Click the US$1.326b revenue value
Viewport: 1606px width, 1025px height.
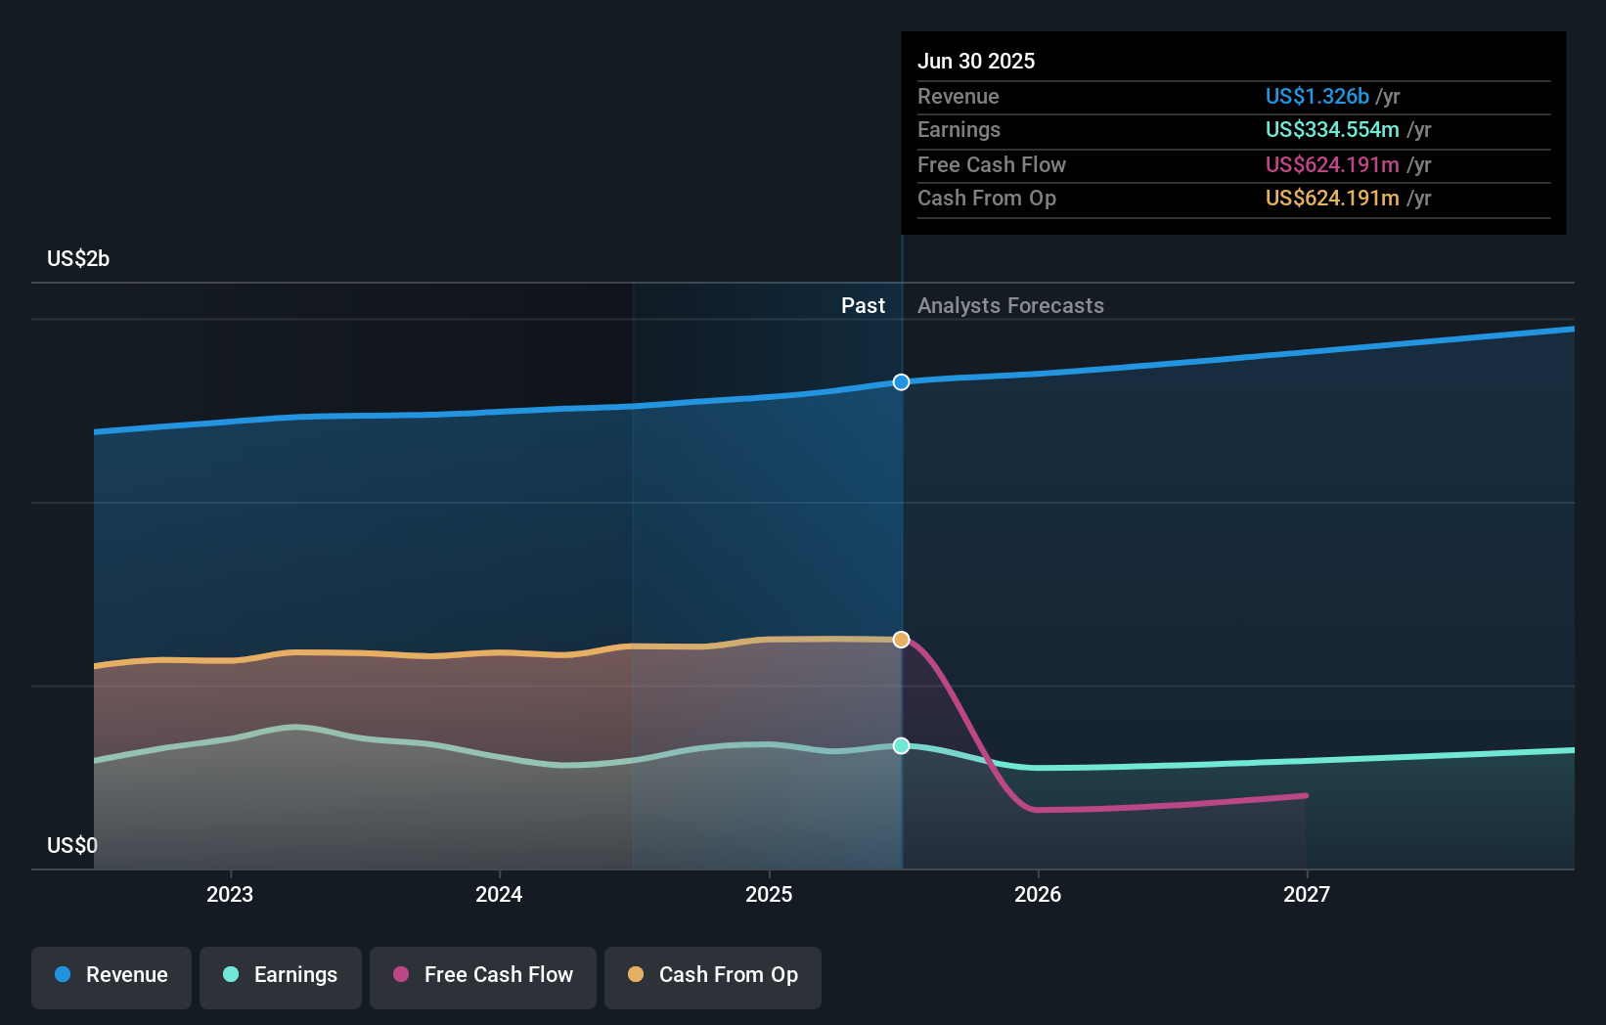tap(1316, 96)
